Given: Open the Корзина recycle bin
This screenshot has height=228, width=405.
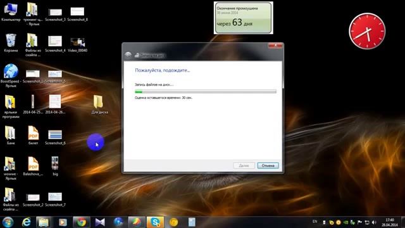Looking at the screenshot, I should pos(11,43).
